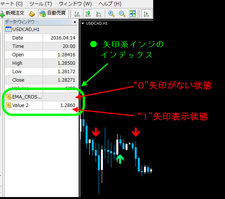Click the green up arrow on the chart
The width and height of the screenshot is (225, 199).
pyautogui.click(x=120, y=159)
